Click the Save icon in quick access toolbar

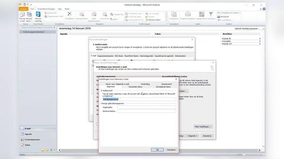tap(24, 4)
